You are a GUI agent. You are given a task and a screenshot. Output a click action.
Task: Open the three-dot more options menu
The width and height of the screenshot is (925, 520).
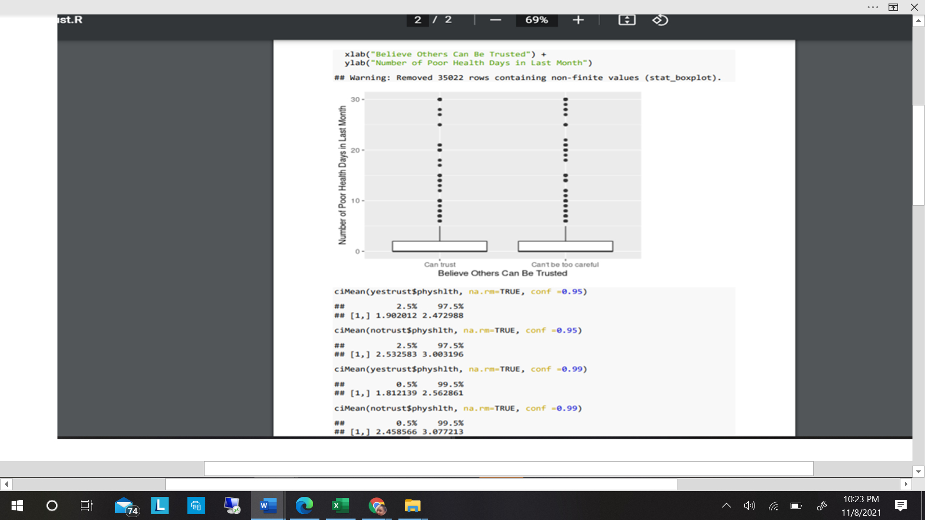872,7
